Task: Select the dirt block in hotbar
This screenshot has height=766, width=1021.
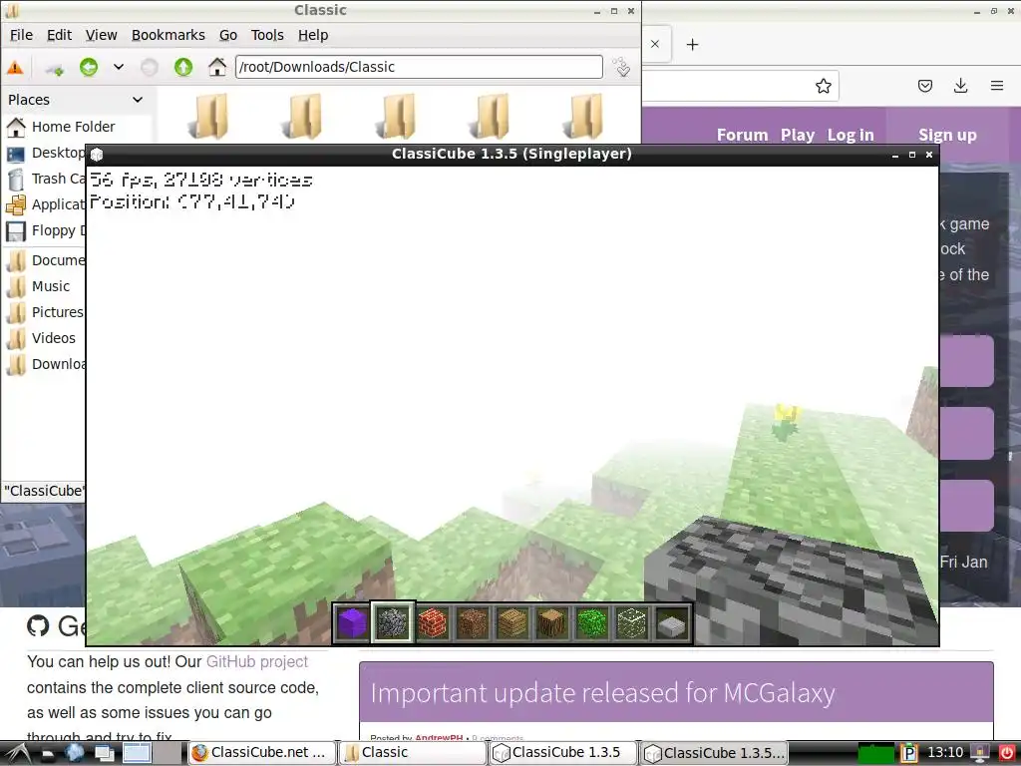Action: pos(472,622)
